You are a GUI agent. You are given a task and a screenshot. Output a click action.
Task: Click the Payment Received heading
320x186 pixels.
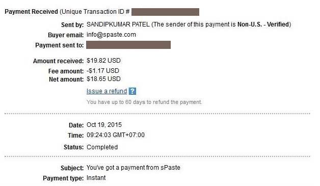coord(31,12)
